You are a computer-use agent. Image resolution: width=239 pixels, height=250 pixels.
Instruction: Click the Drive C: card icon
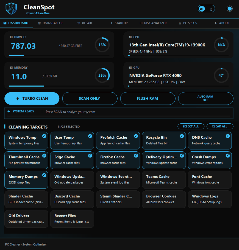(x=11, y=37)
